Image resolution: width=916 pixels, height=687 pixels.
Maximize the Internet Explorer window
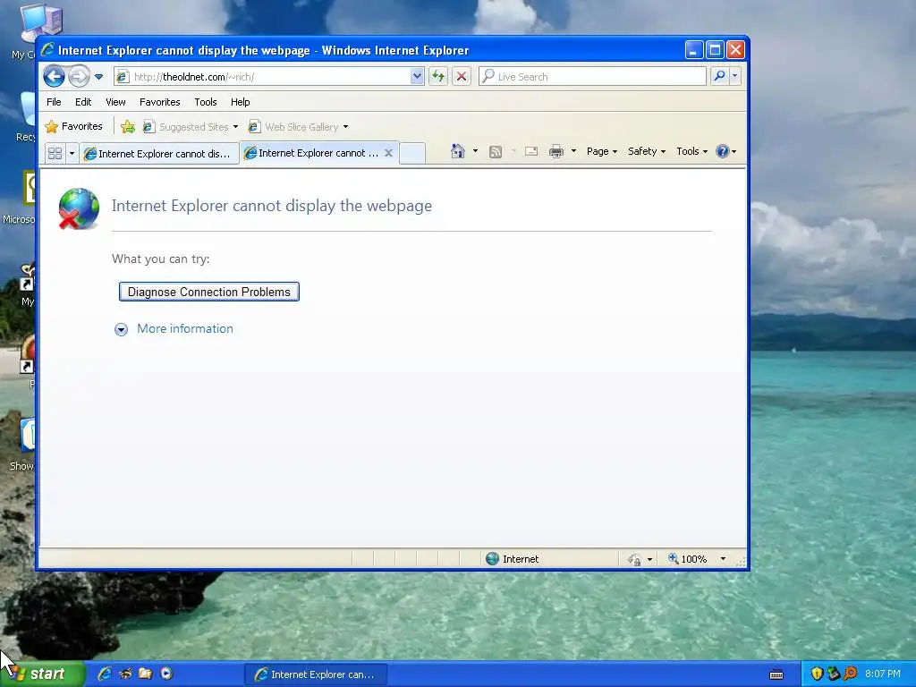click(x=715, y=50)
